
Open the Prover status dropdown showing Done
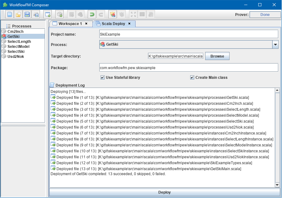click(265, 14)
